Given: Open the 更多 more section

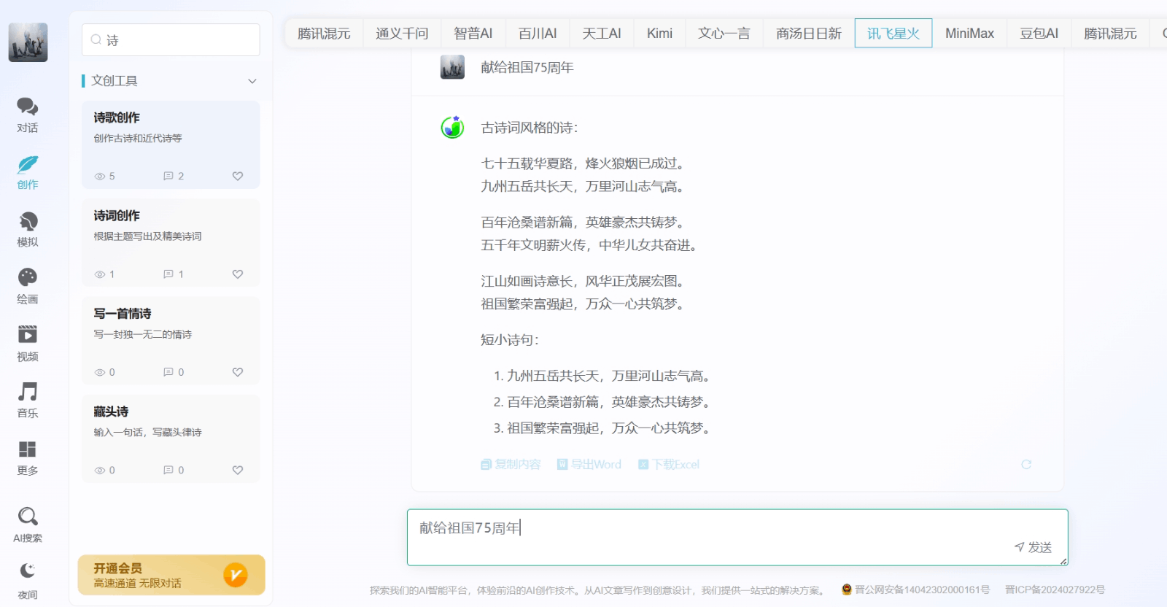Looking at the screenshot, I should click(28, 457).
